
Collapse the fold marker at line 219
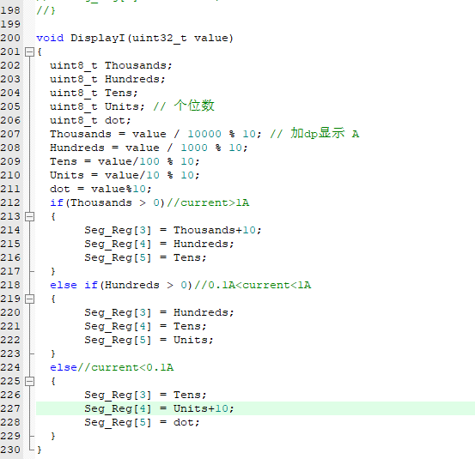[29, 299]
